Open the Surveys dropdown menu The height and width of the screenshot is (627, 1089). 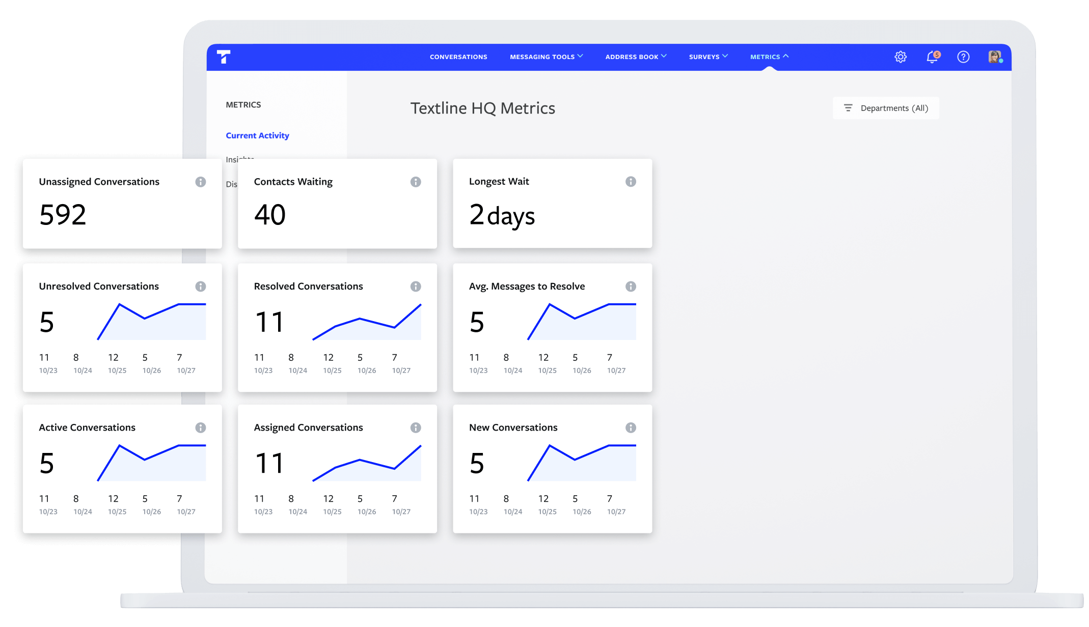708,57
